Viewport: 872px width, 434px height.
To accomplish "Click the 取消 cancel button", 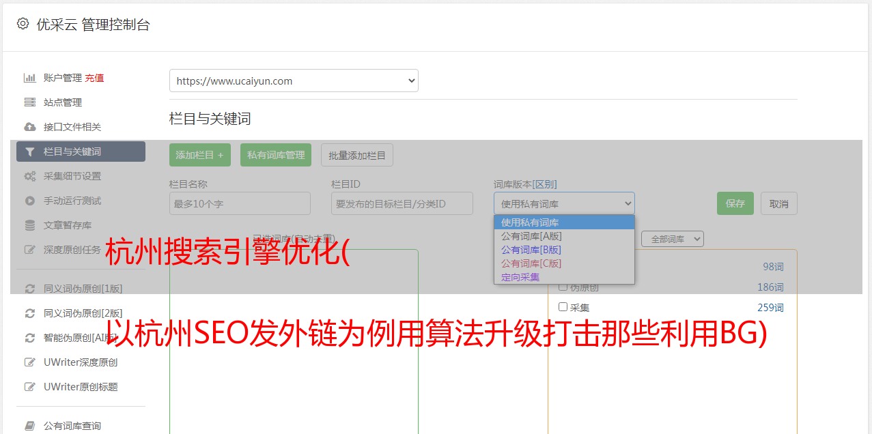I will point(779,203).
